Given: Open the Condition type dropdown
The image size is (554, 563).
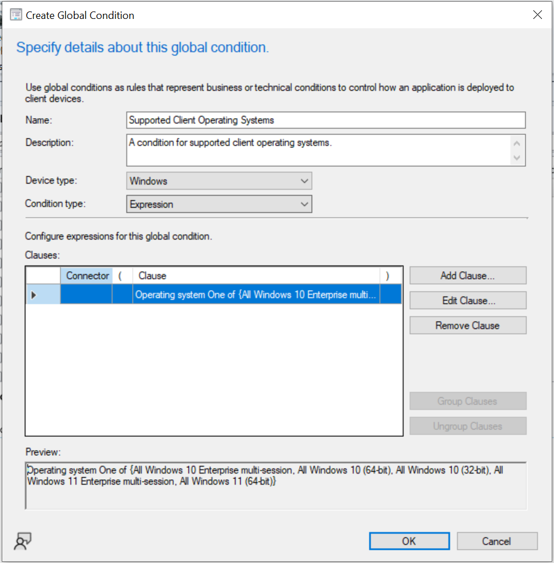Looking at the screenshot, I should tap(219, 204).
